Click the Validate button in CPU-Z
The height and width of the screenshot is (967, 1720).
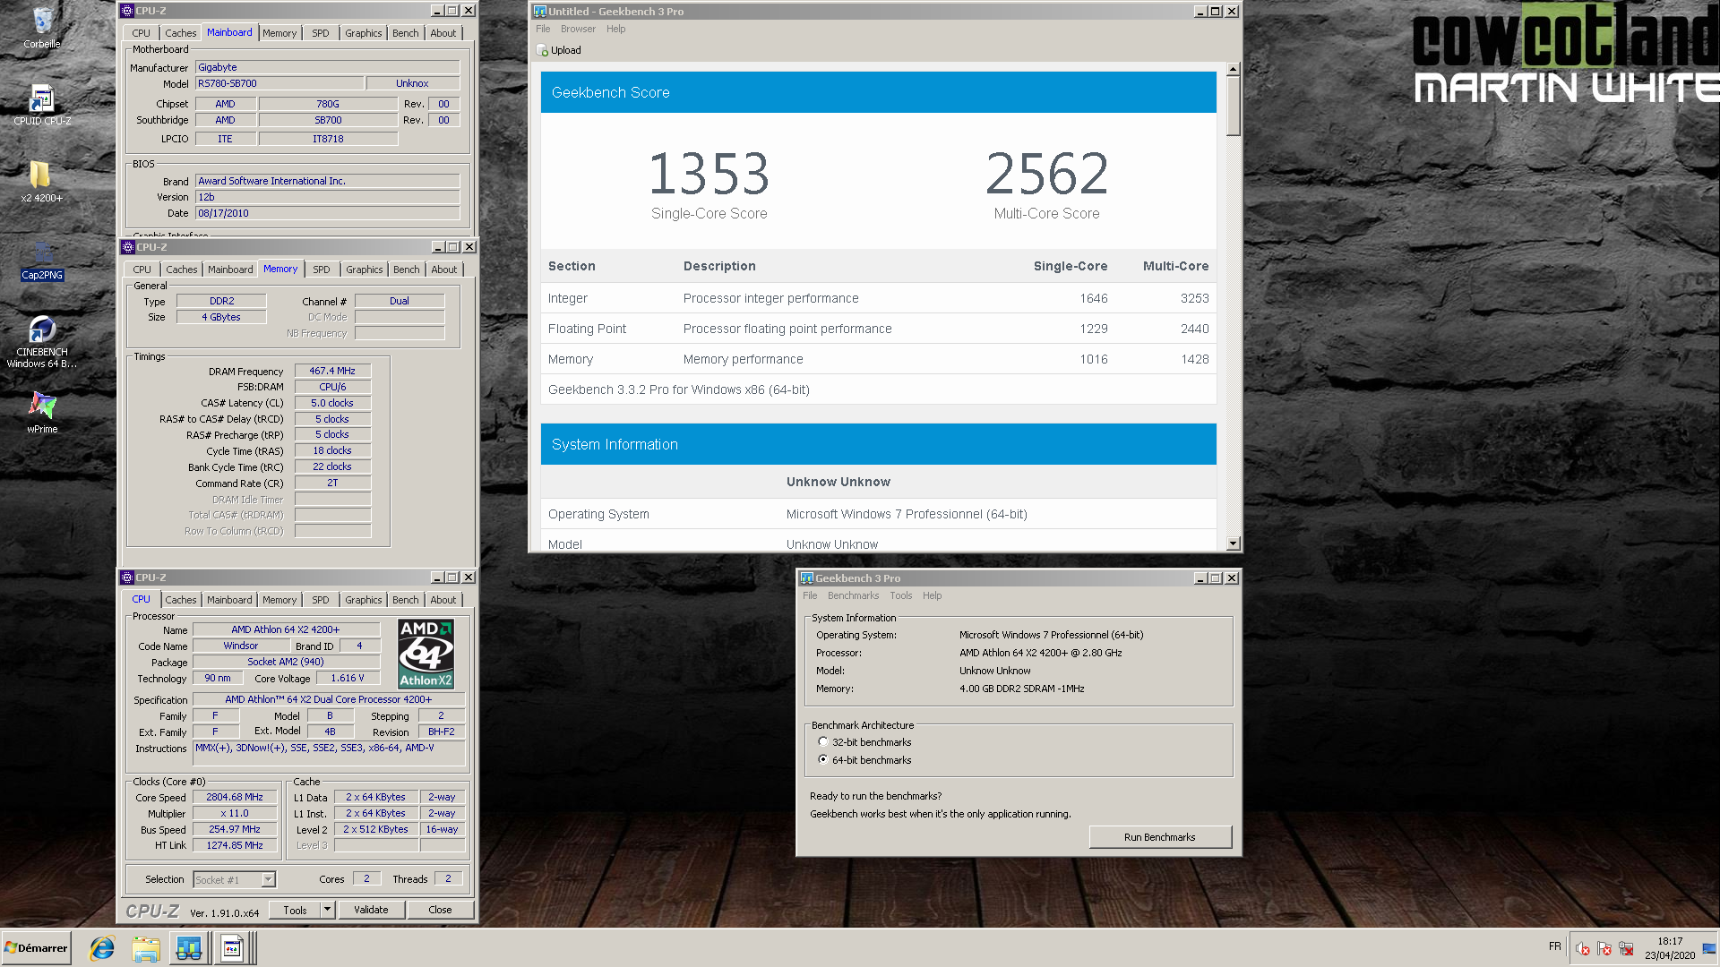tap(371, 910)
